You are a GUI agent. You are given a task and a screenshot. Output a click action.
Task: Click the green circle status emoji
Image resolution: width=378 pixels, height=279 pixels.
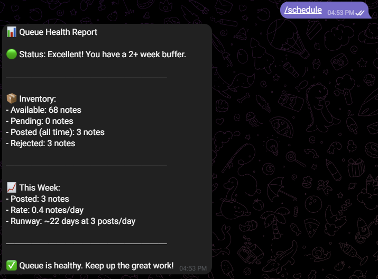12,55
